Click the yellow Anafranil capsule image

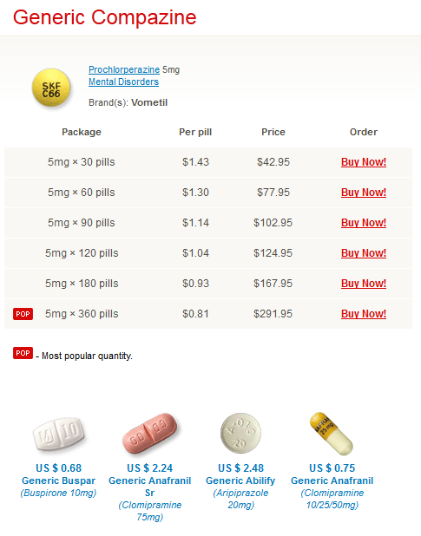tap(331, 434)
